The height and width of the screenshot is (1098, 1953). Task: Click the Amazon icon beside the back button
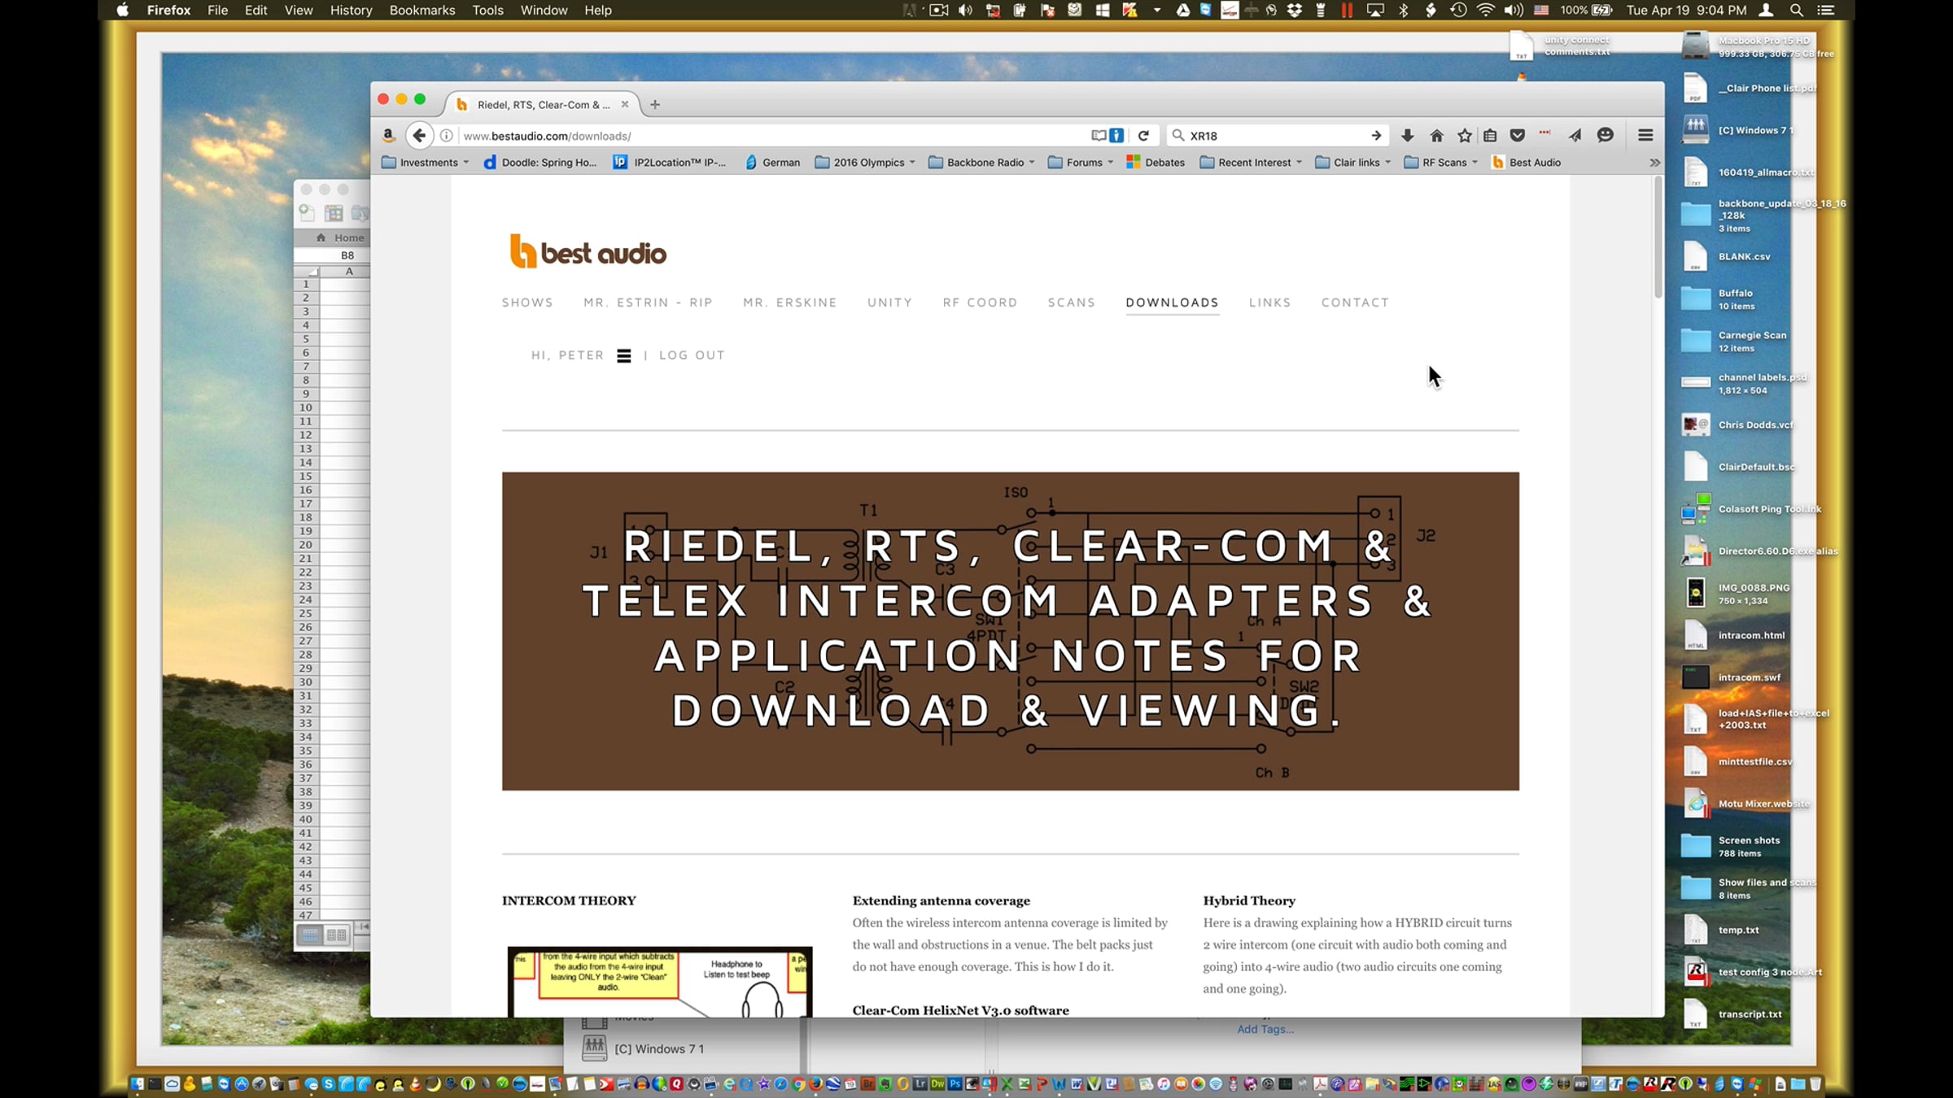[x=389, y=136]
